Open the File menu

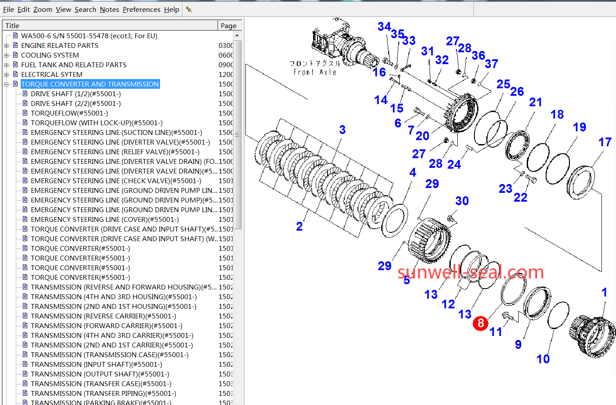(x=8, y=9)
